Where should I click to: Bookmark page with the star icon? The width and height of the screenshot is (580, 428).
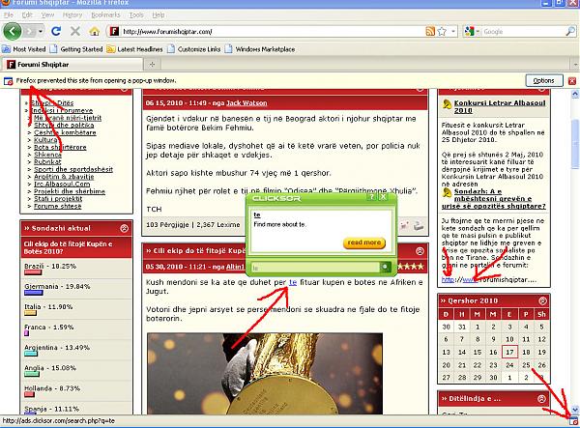(x=442, y=32)
